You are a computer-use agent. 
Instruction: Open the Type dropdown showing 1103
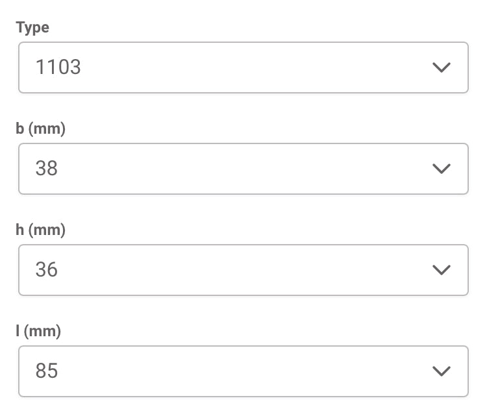pos(243,68)
